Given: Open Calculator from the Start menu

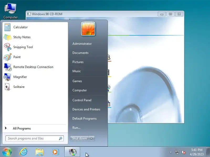Looking at the screenshot, I should pyautogui.click(x=35, y=27).
